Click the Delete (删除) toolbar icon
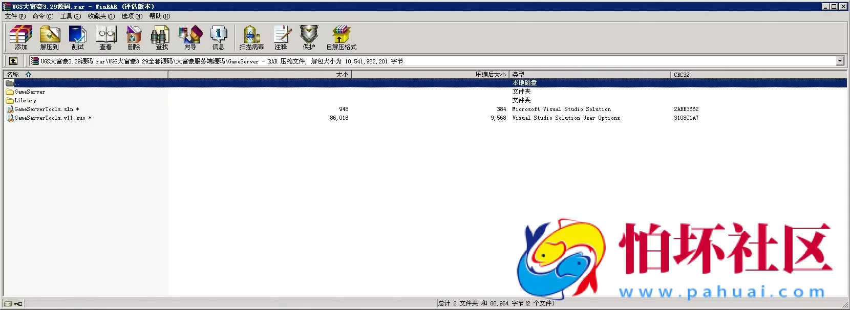The image size is (850, 310). pos(134,38)
